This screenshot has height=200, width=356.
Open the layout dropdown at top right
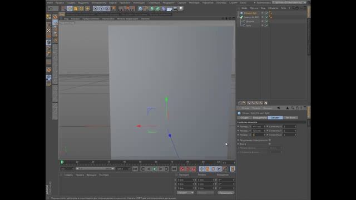289,3
